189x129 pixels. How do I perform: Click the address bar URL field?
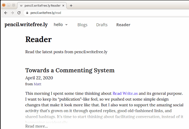(106, 13)
